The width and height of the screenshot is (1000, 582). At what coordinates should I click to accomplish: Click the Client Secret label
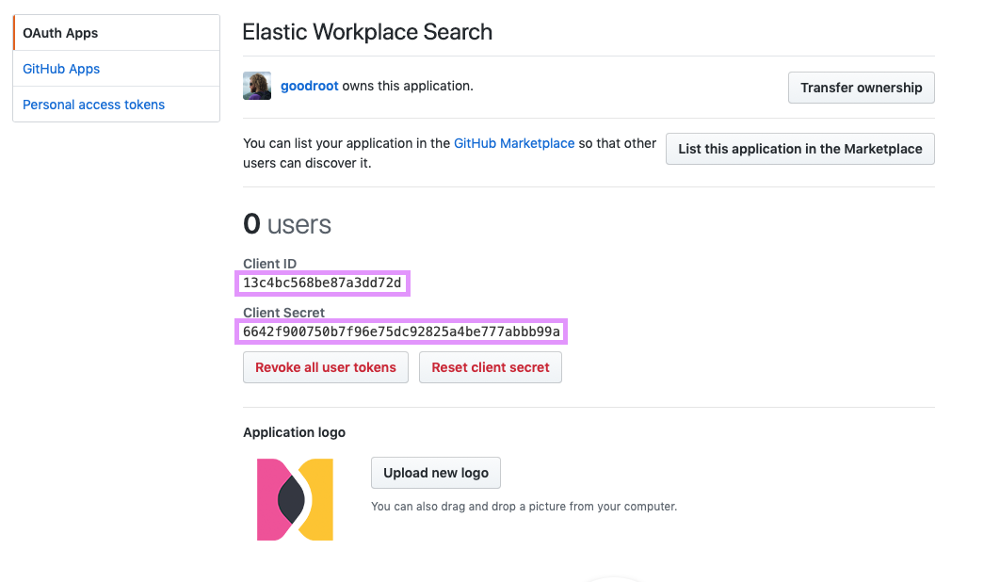[283, 313]
